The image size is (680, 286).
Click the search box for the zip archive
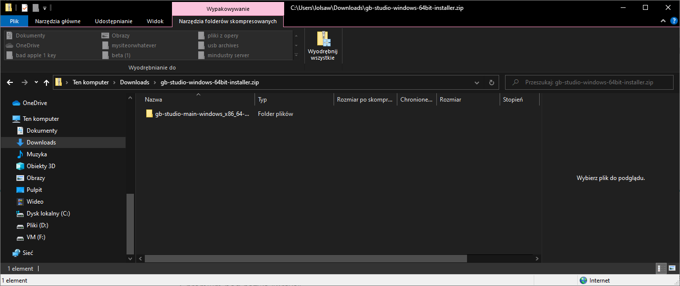click(589, 82)
